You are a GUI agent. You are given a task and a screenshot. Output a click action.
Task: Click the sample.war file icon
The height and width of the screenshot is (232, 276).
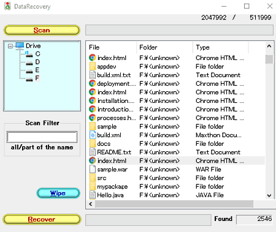(x=93, y=169)
